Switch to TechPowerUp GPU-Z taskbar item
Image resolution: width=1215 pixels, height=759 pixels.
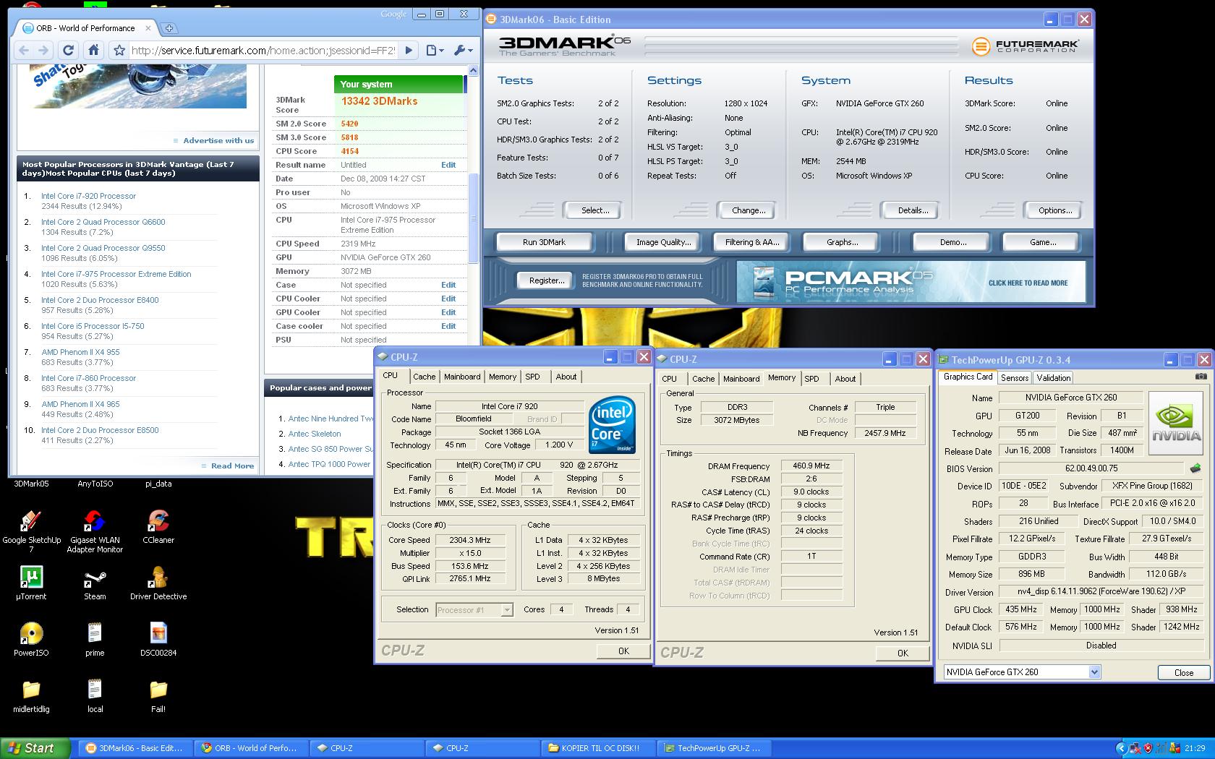713,748
